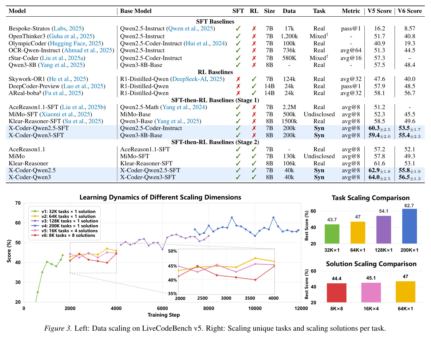This screenshot has height=337, width=431.
Task: Click the SFT checkmark in MiMo-SFT row
Action: (x=238, y=114)
